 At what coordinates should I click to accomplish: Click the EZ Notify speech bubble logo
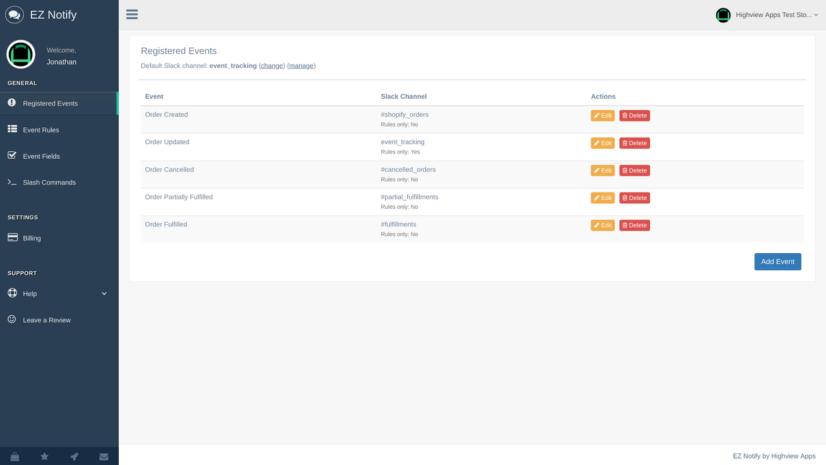[x=14, y=14]
